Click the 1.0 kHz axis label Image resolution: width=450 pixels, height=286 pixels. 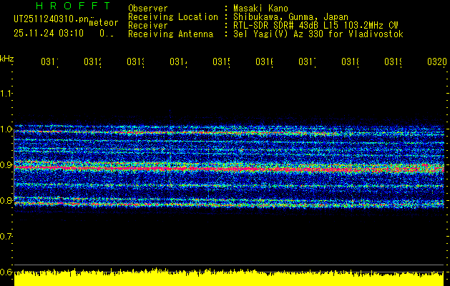point(6,129)
